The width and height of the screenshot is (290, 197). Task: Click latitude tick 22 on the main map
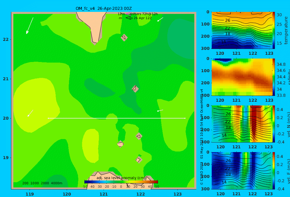pyautogui.click(x=6, y=39)
